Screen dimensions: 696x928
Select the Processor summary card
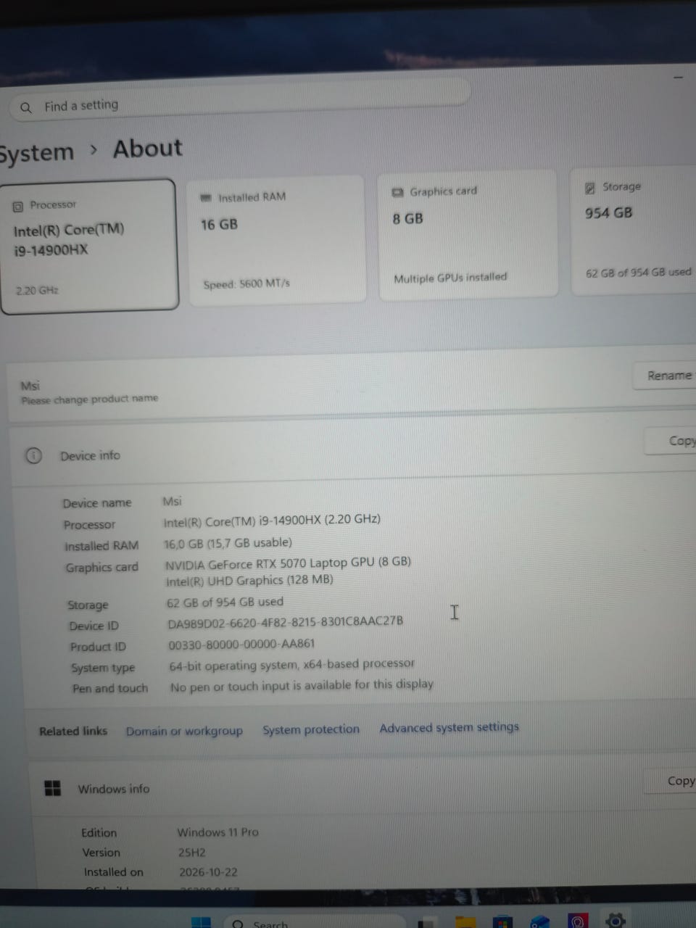click(x=88, y=246)
